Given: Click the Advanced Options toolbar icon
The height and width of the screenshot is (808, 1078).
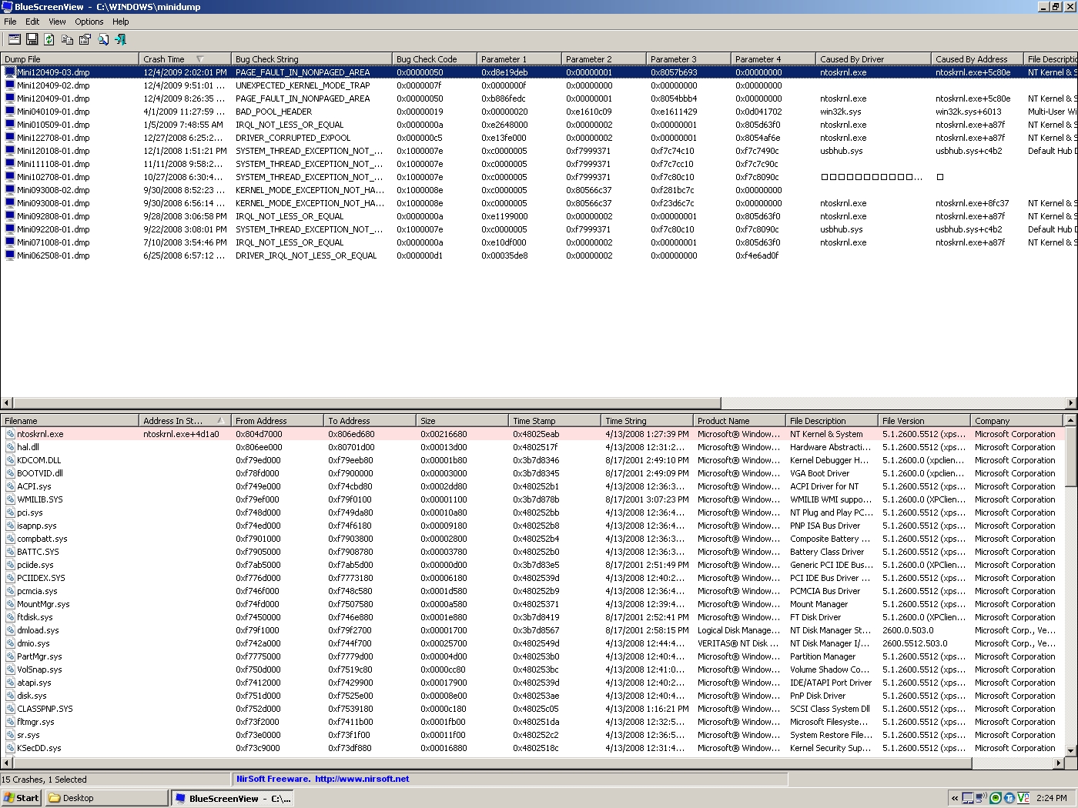Looking at the screenshot, I should pos(15,39).
